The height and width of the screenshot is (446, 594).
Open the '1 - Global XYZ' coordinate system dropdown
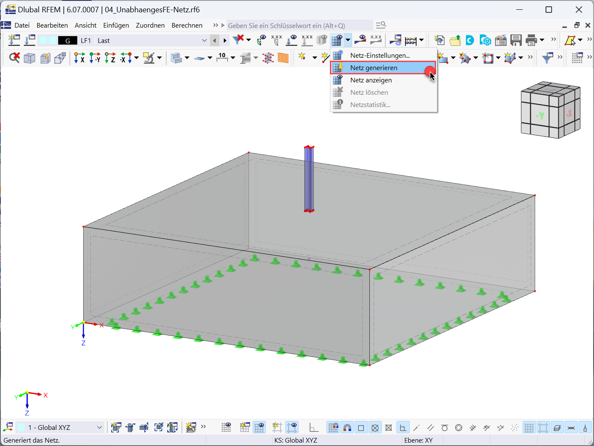click(x=99, y=427)
